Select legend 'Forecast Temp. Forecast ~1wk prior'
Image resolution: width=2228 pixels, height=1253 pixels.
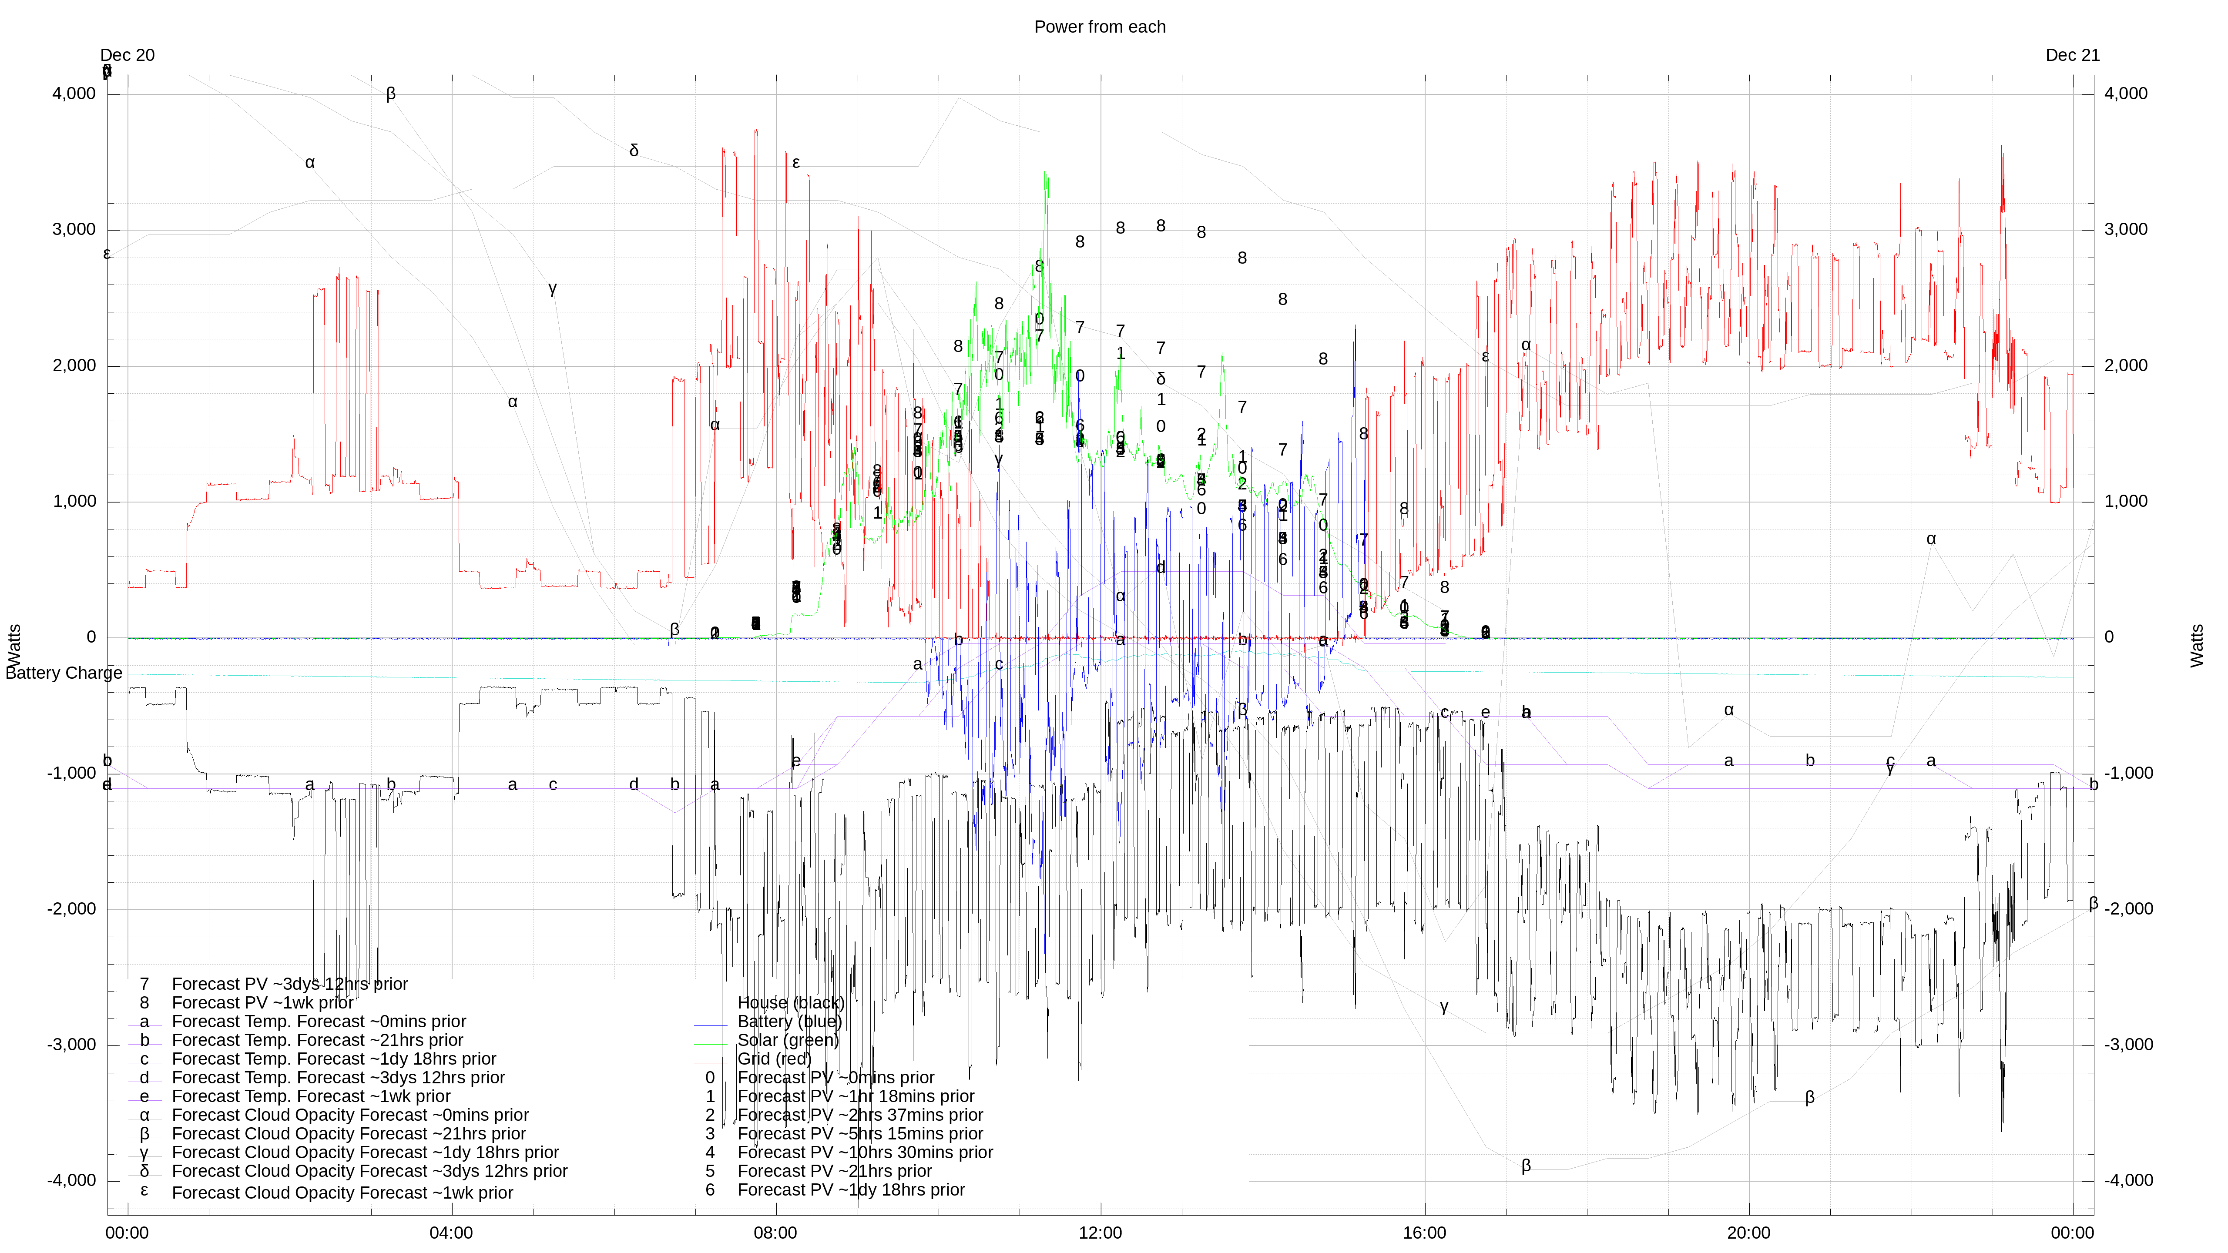click(x=311, y=1096)
